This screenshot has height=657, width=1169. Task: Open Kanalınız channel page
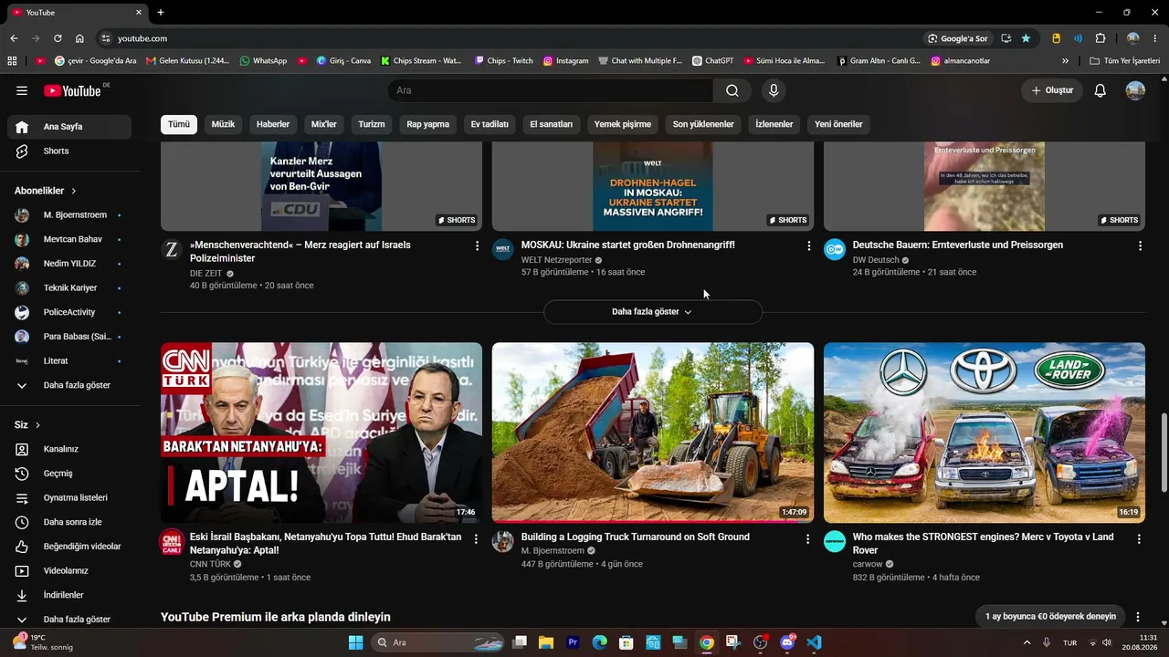[x=69, y=449]
